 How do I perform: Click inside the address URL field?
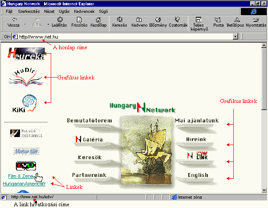(x=125, y=36)
